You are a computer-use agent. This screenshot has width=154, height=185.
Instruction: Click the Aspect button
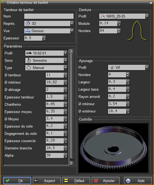(x=47, y=180)
